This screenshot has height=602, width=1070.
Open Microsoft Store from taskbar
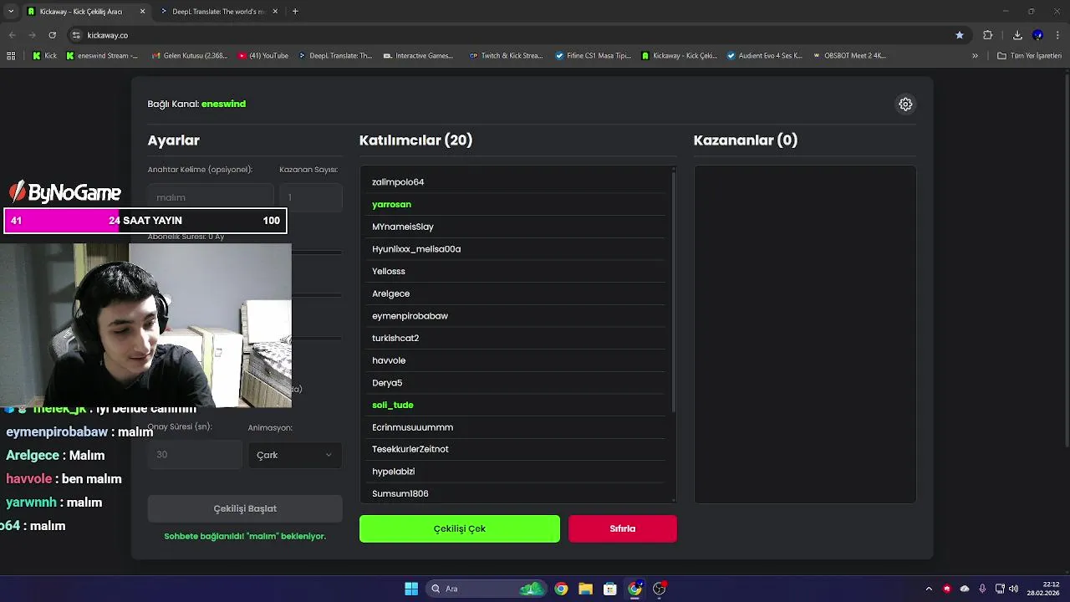coord(610,589)
